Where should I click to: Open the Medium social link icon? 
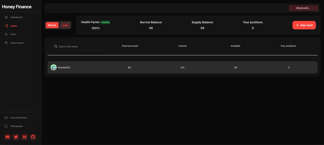pyautogui.click(x=24, y=137)
